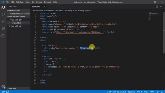The width and height of the screenshot is (165, 93).
Task: Click the selected {{ message }} text
Action: click(87, 48)
